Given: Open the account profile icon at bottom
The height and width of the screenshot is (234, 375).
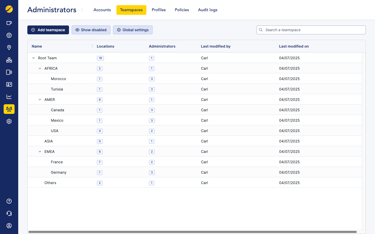Looking at the screenshot, I should point(9,226).
